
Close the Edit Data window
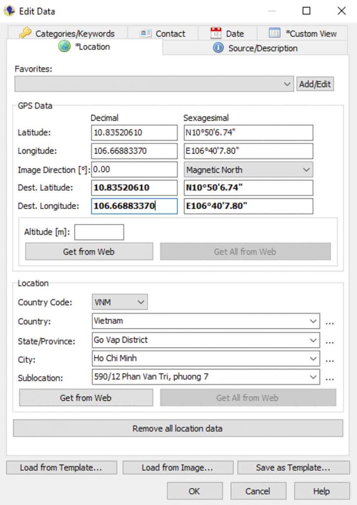coord(342,11)
